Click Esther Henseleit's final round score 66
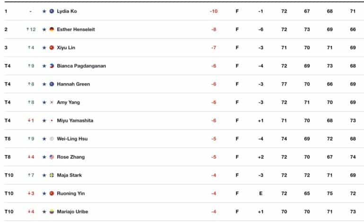364x222 pixels. [353, 29]
